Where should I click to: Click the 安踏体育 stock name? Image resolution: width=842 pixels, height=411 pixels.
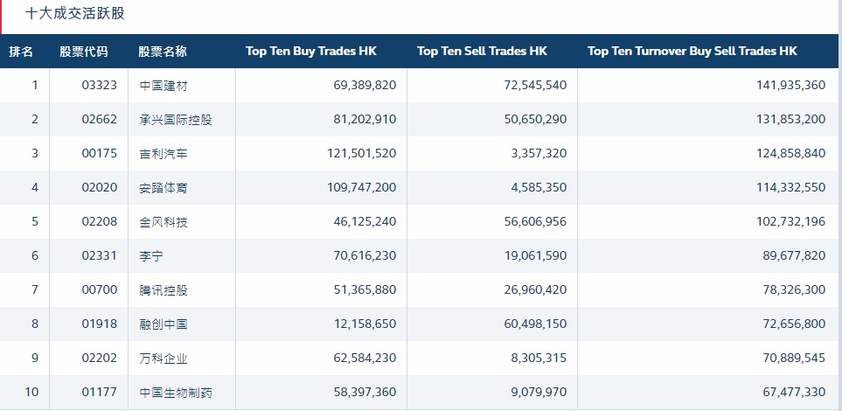point(164,188)
